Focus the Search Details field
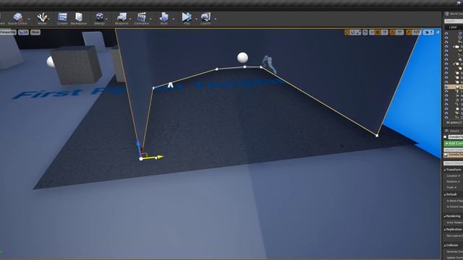Viewport: 463px width, 260px height. click(454, 163)
